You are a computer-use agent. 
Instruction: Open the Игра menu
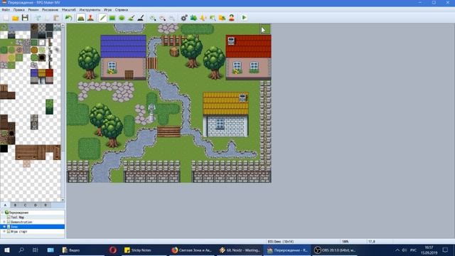107,9
